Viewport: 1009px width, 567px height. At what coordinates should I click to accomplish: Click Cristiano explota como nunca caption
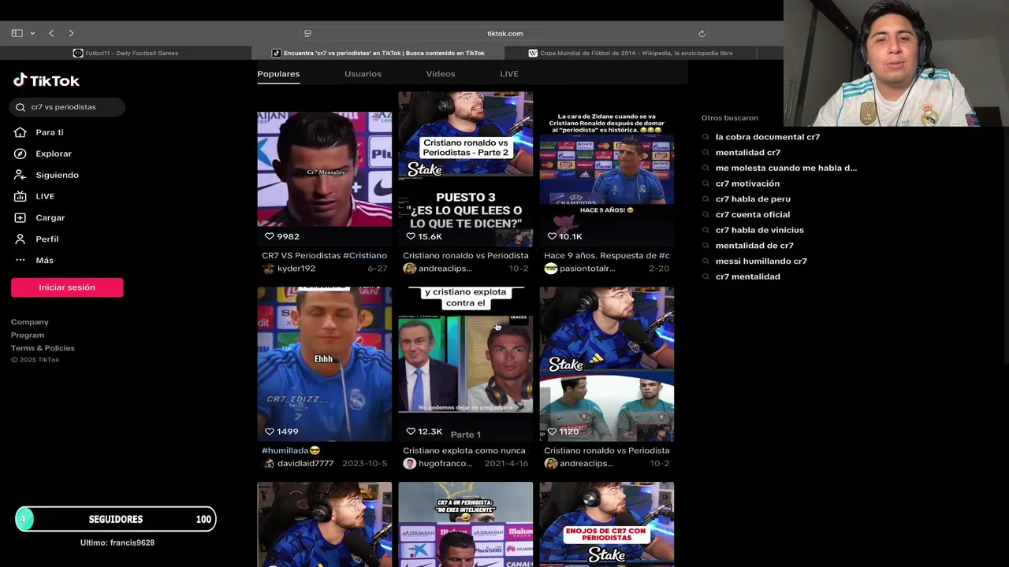pyautogui.click(x=464, y=450)
